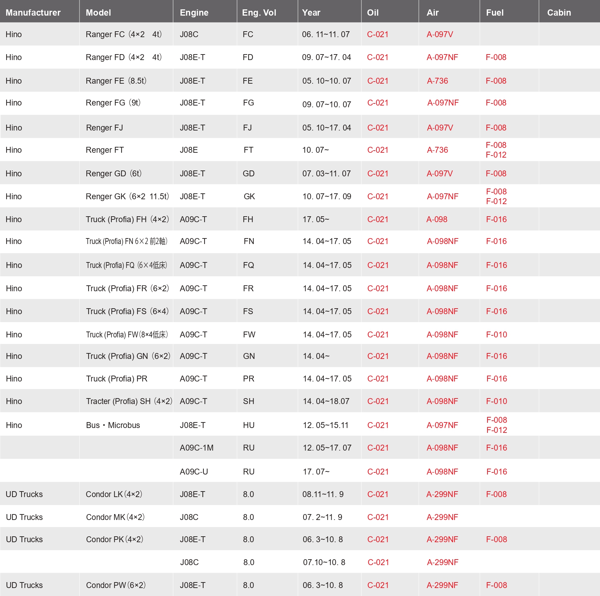Click A-097V air filter for Ranger FC
600x596 pixels.
coord(440,34)
